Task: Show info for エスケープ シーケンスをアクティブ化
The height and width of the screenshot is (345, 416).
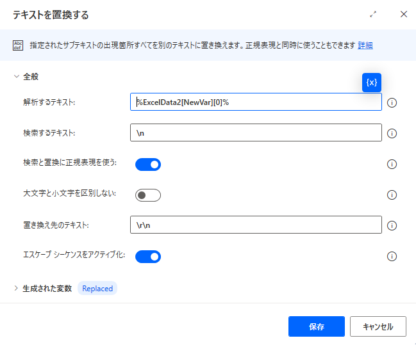Action: 392,256
